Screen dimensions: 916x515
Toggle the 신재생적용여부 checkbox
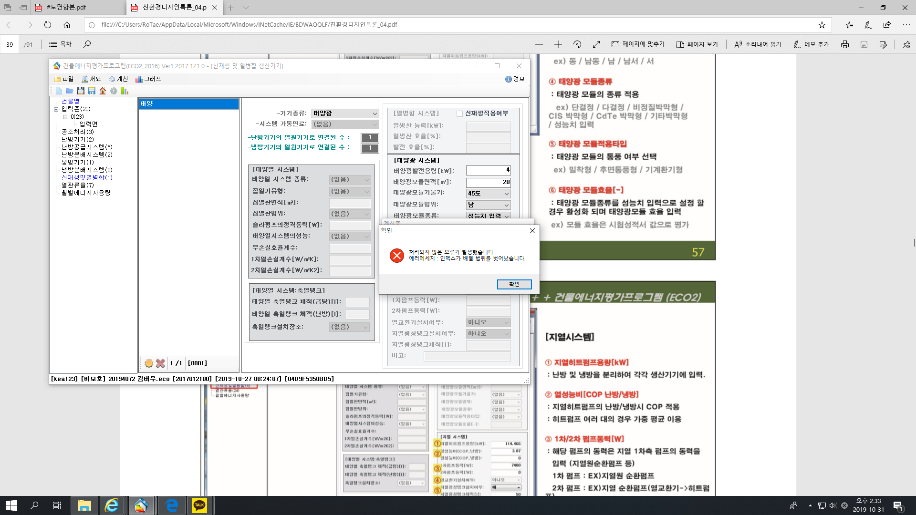click(x=459, y=113)
